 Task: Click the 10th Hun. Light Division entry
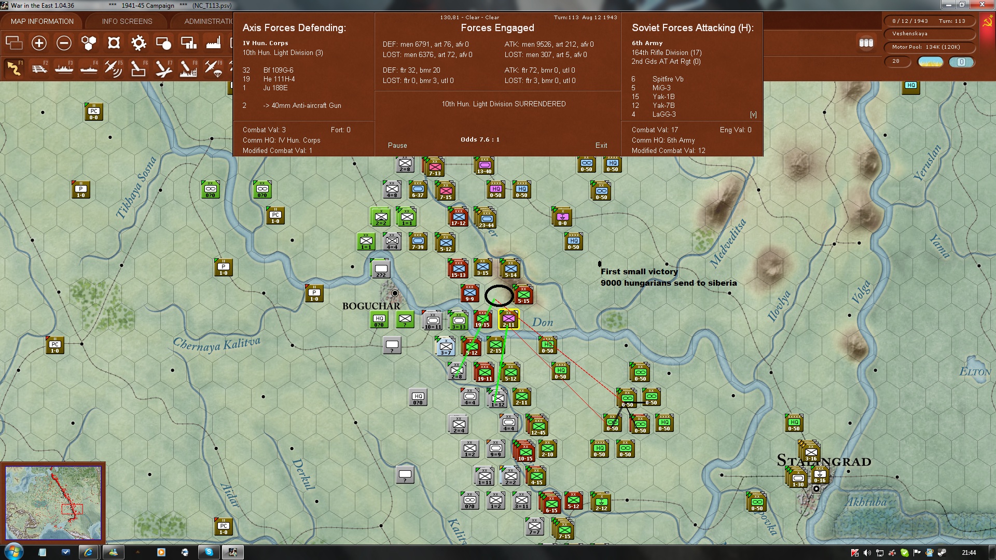[283, 53]
